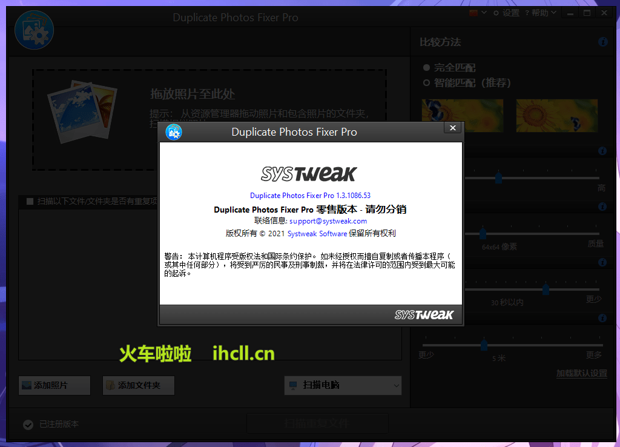Viewport: 620px width, 447px height.
Task: Click the info icon above the 高 matching level slider
Action: 602,151
